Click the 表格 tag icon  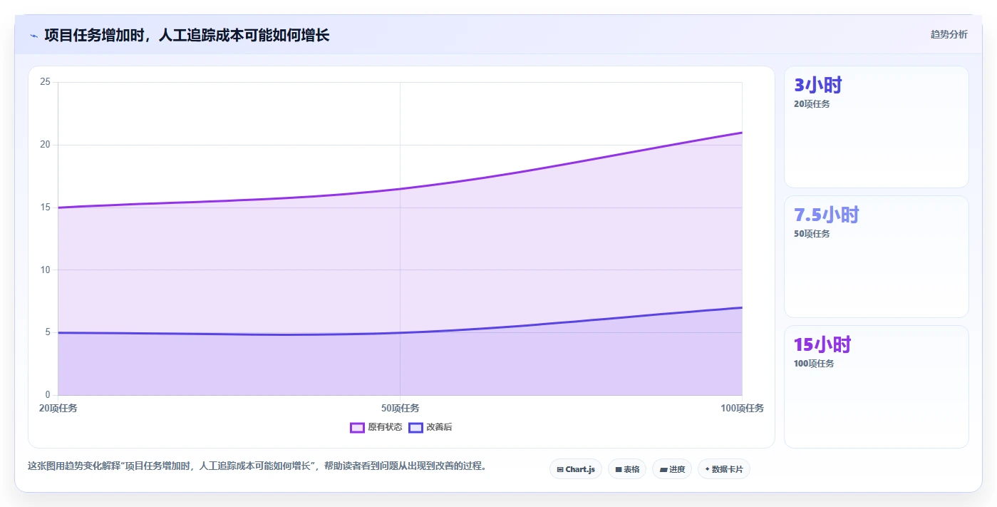[619, 470]
